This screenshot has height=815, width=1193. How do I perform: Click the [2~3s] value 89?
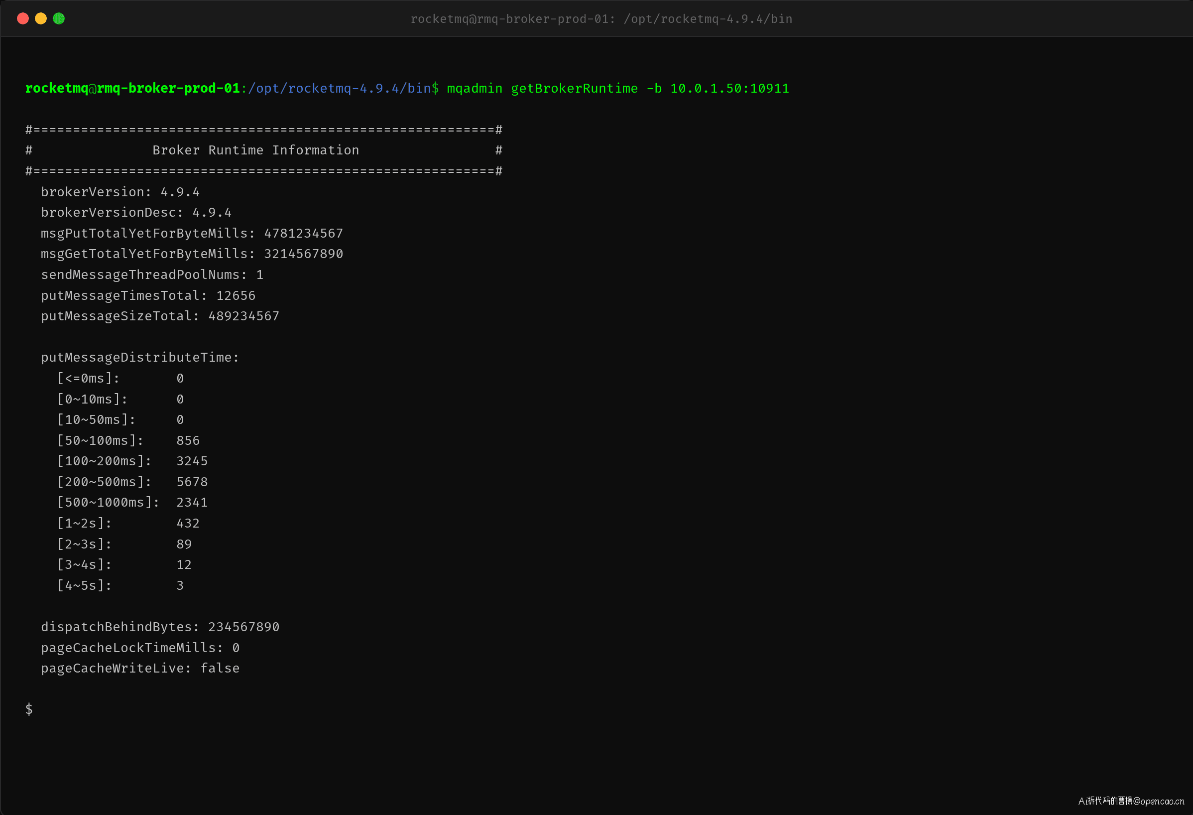click(184, 544)
